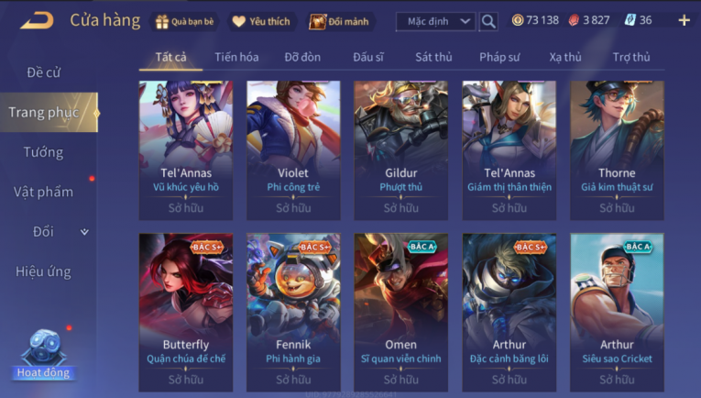Image resolution: width=701 pixels, height=398 pixels.
Task: Select the Hiệu ứng sidebar item
Action: click(x=43, y=271)
